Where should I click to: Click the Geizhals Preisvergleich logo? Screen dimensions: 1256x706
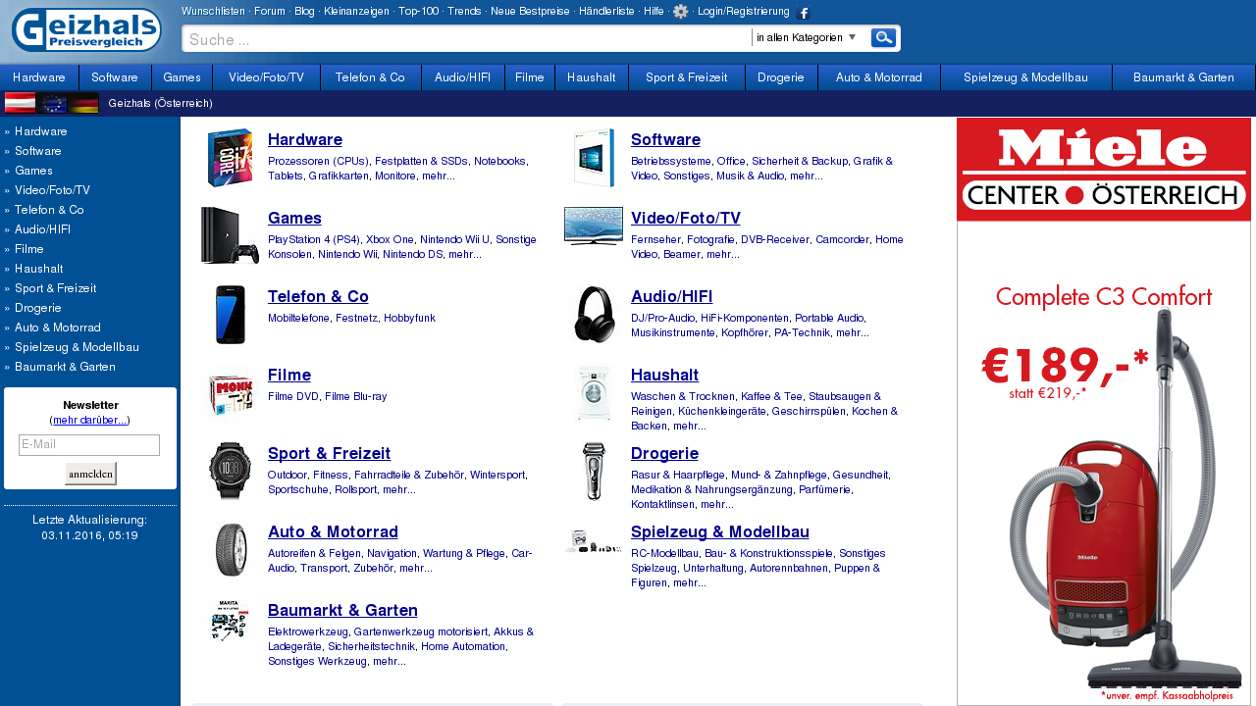pyautogui.click(x=86, y=29)
